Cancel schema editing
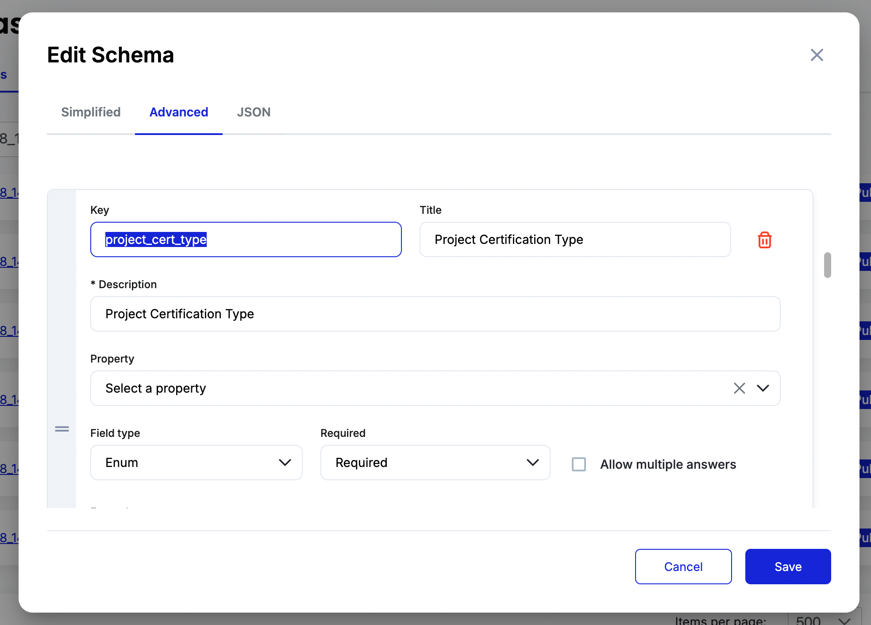This screenshot has width=871, height=625. pyautogui.click(x=683, y=567)
